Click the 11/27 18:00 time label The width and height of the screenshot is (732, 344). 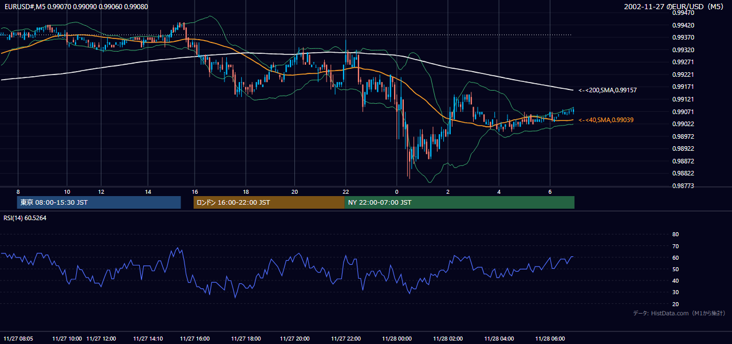pos(246,339)
